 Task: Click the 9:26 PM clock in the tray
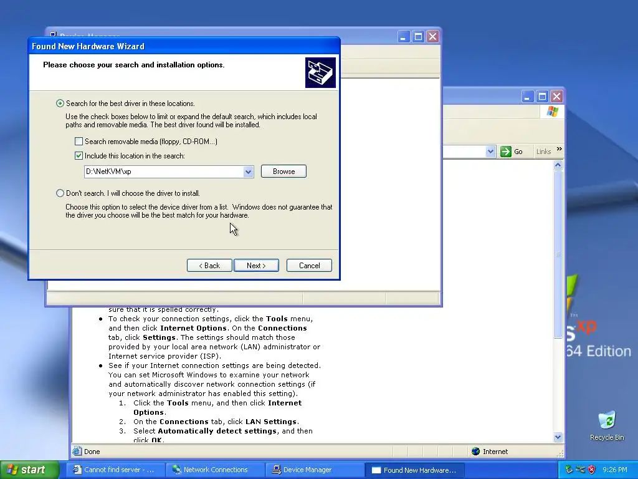click(615, 470)
